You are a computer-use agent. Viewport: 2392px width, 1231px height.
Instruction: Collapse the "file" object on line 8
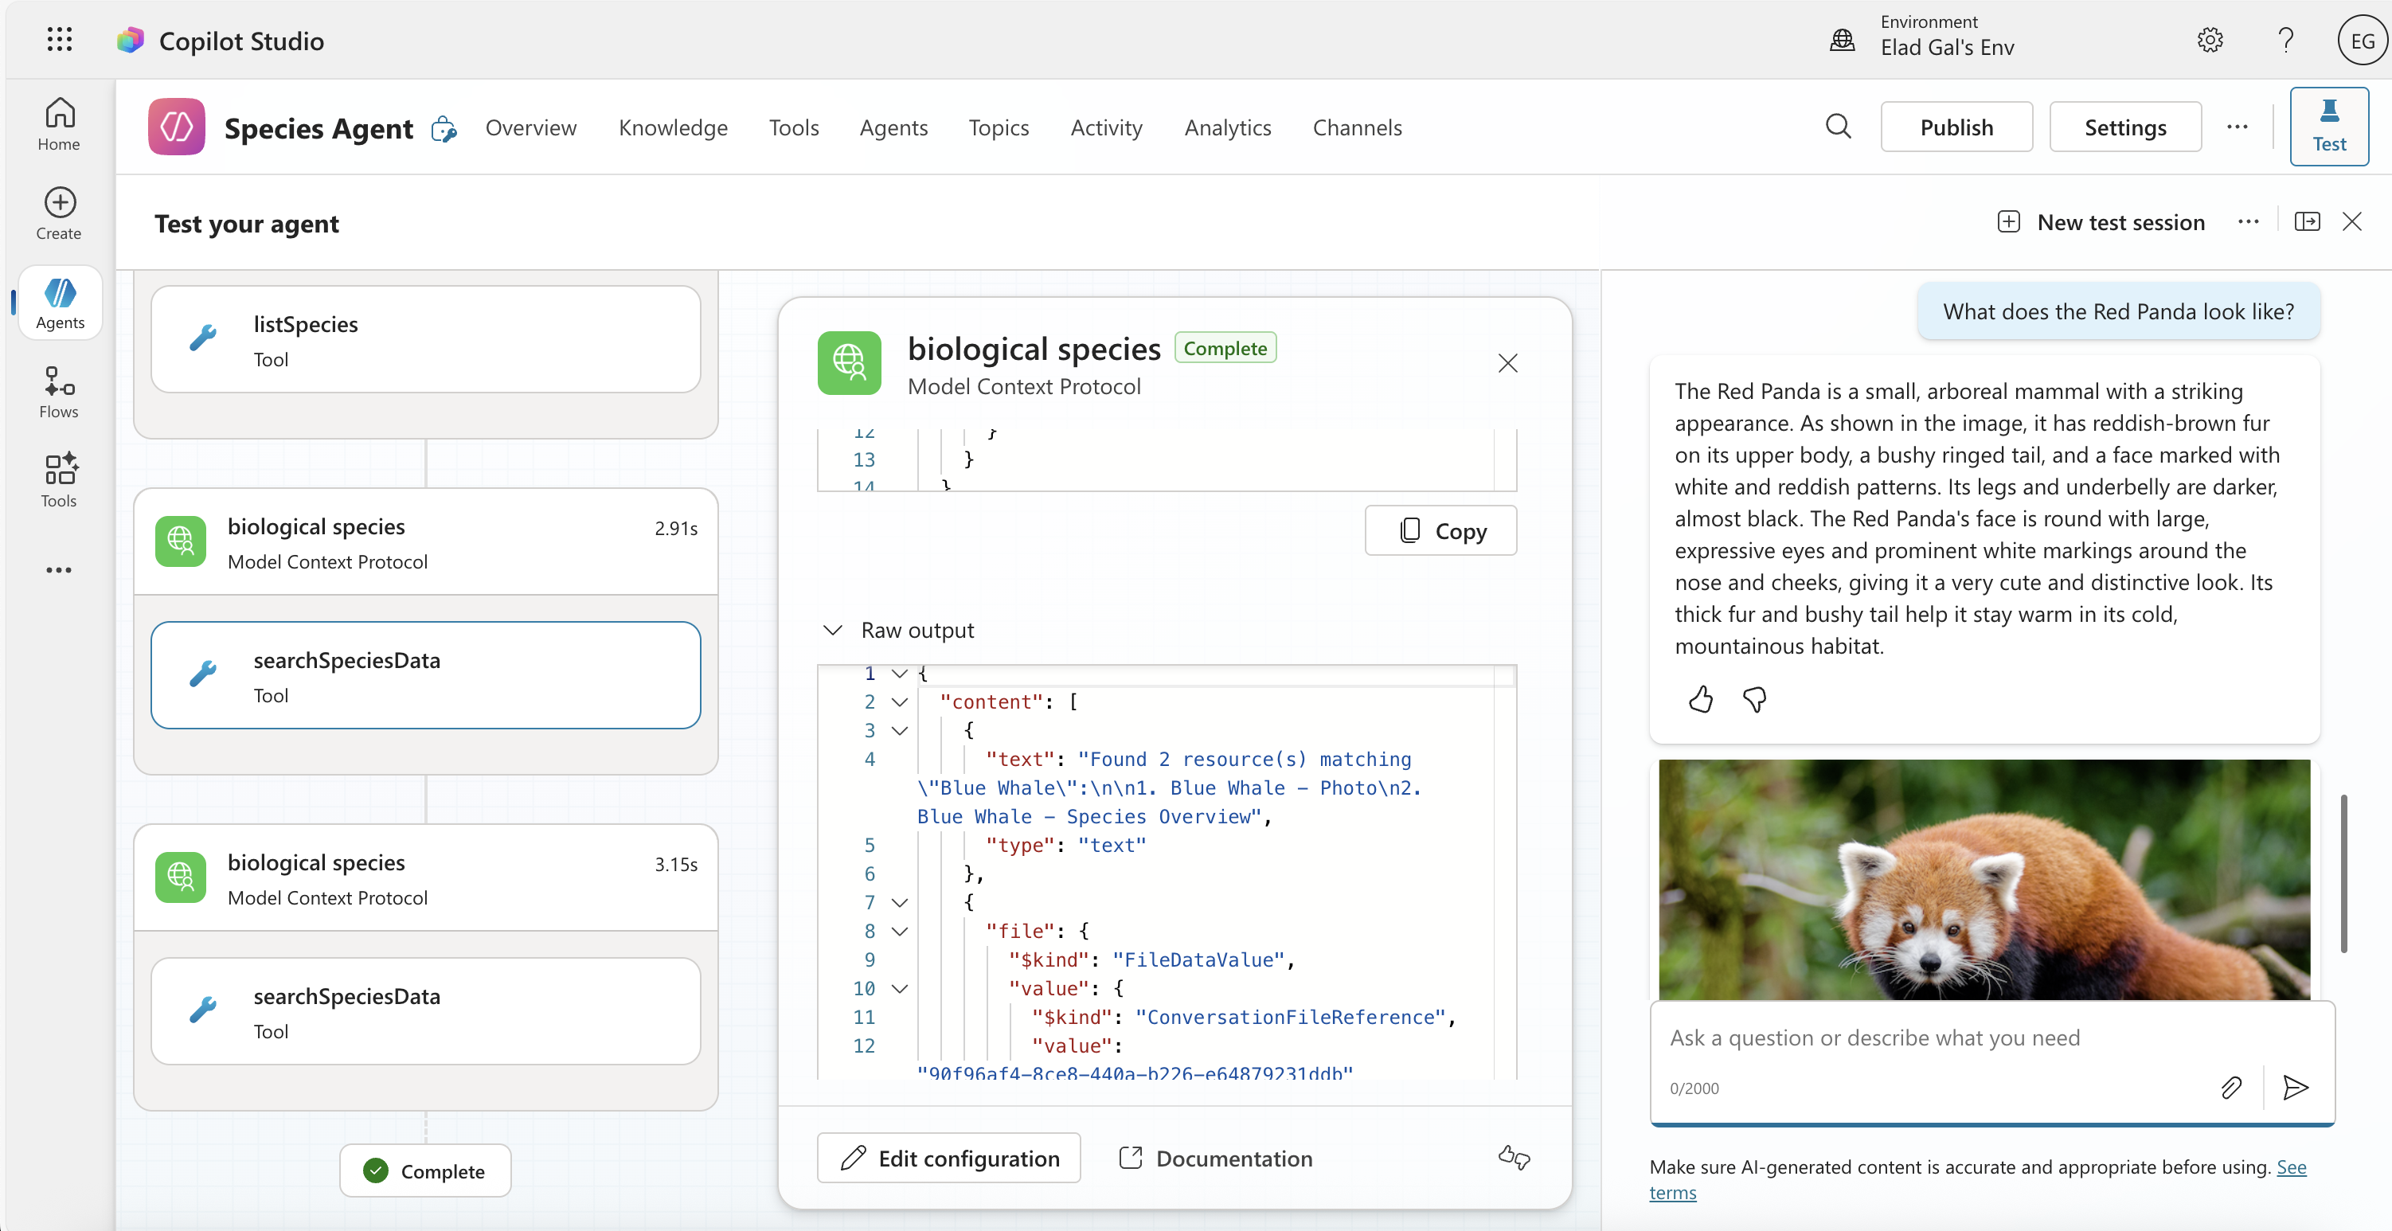899,931
